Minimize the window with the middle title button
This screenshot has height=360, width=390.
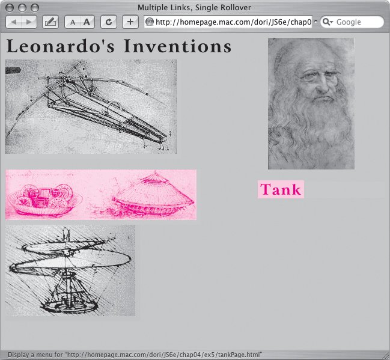pos(22,8)
